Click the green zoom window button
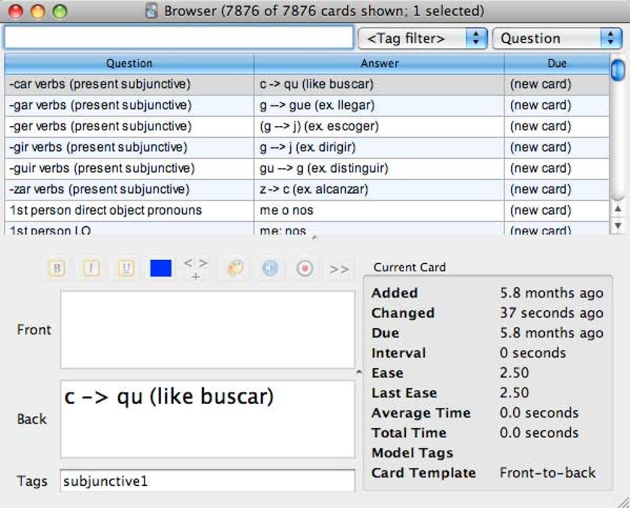The height and width of the screenshot is (508, 630). [60, 11]
